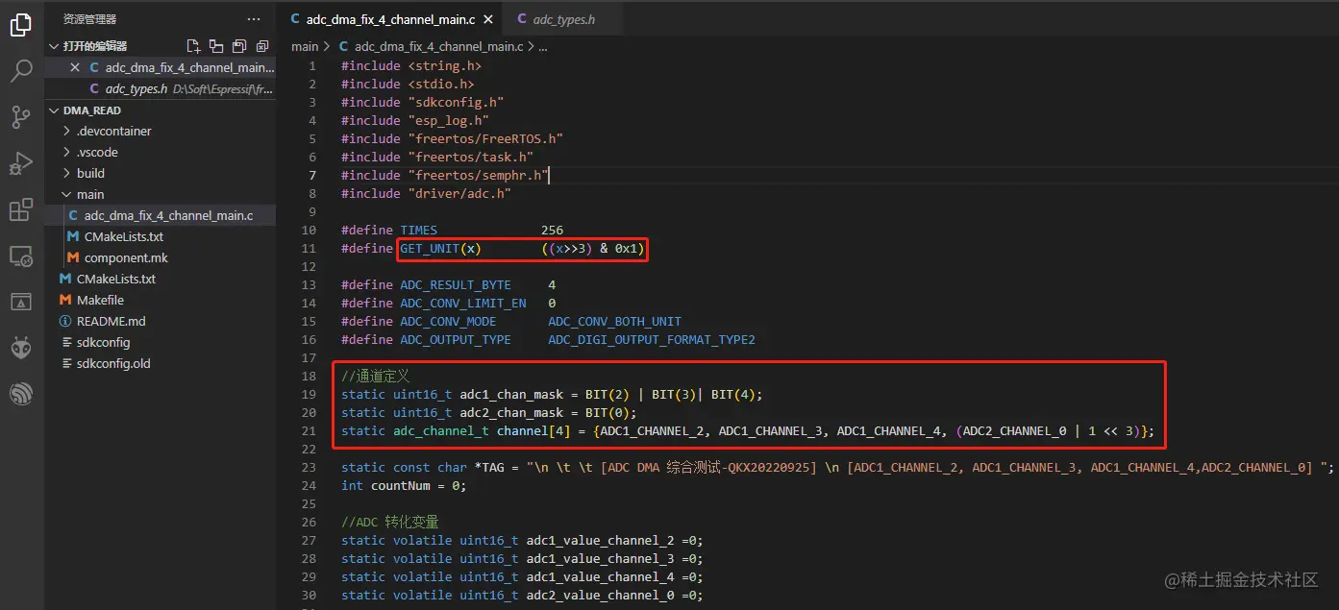This screenshot has width=1339, height=610.
Task: Collapse the DMA_READ project root
Action: pos(91,110)
